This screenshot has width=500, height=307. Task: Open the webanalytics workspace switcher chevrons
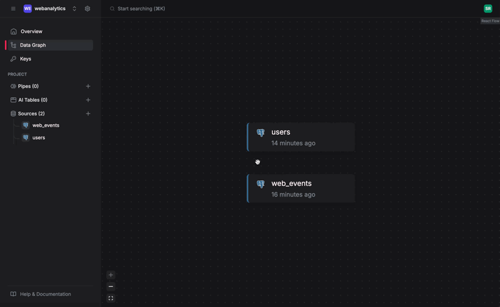coord(74,9)
